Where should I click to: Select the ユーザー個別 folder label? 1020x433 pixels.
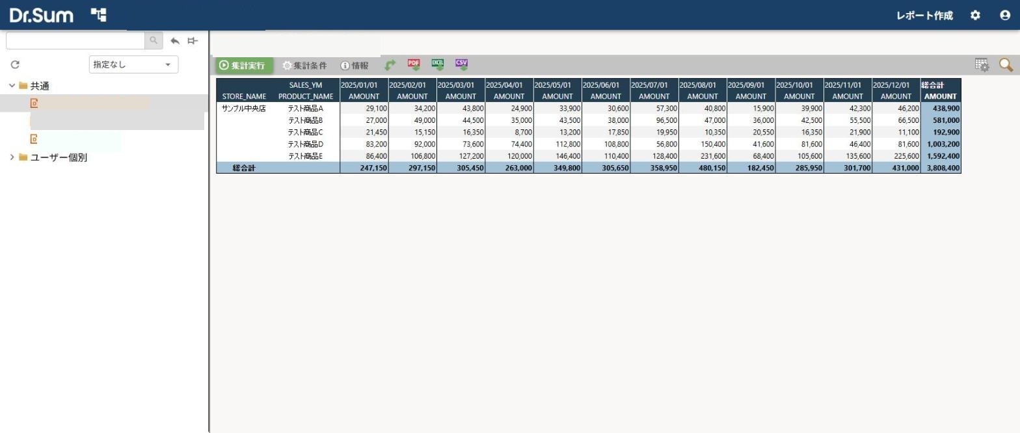(59, 157)
